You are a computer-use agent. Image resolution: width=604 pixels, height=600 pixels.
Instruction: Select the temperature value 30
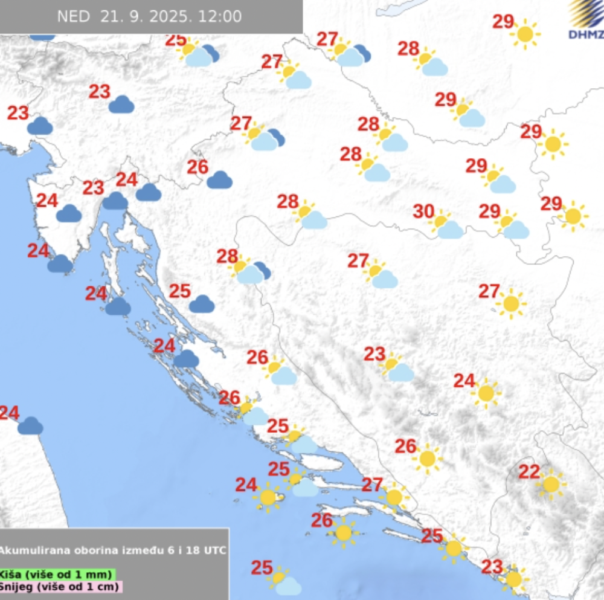tap(424, 211)
